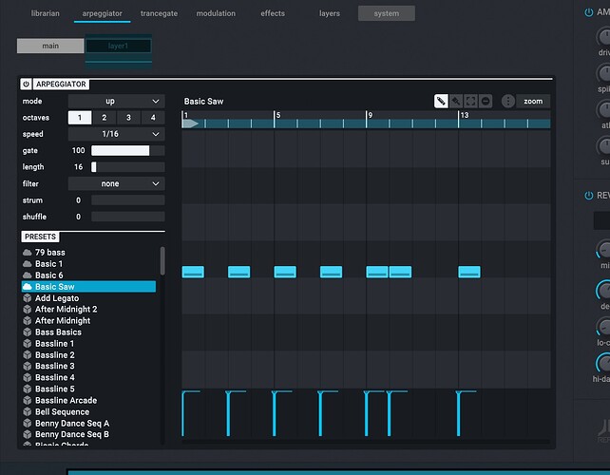Adjust the length slider
The height and width of the screenshot is (475, 610).
[x=127, y=167]
